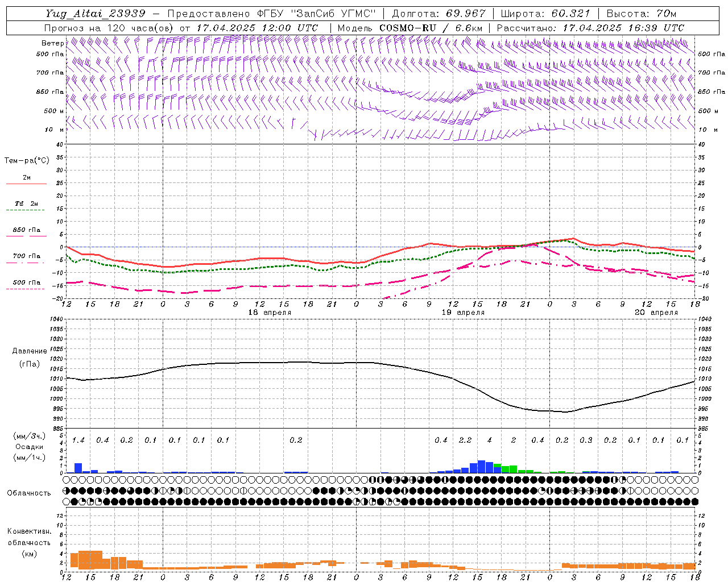Click the 0.3 precipitation total value
The image size is (728, 582).
pos(586,440)
